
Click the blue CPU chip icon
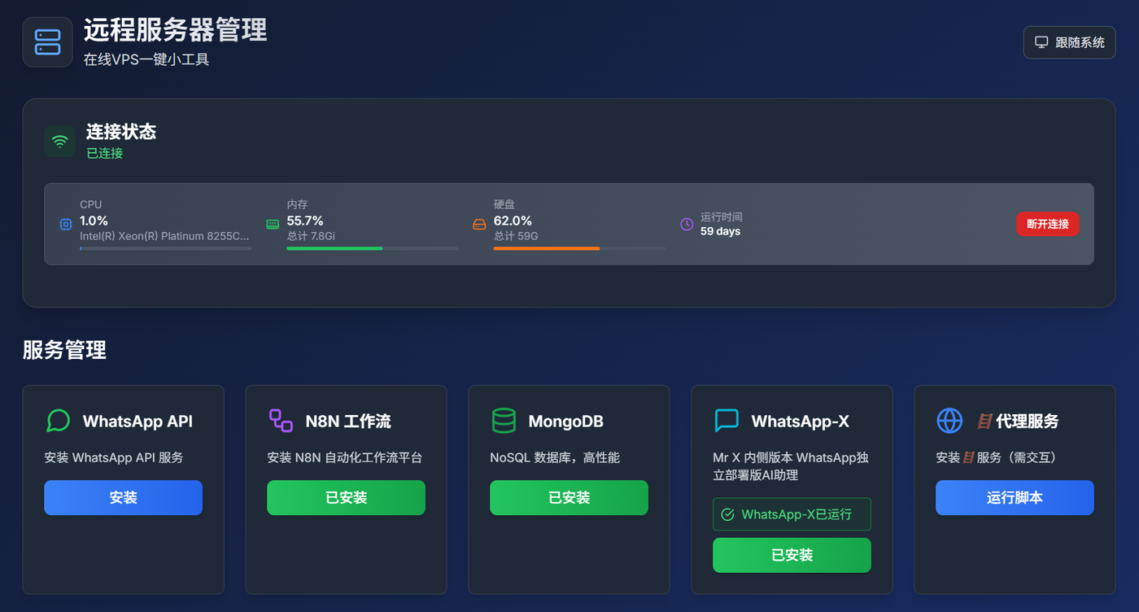(x=66, y=224)
